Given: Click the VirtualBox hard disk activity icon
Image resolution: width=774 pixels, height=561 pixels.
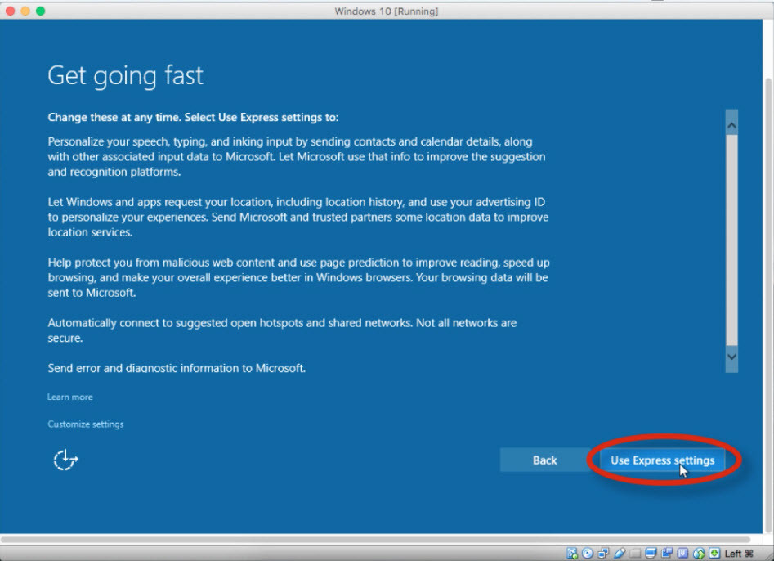Looking at the screenshot, I should pyautogui.click(x=572, y=553).
